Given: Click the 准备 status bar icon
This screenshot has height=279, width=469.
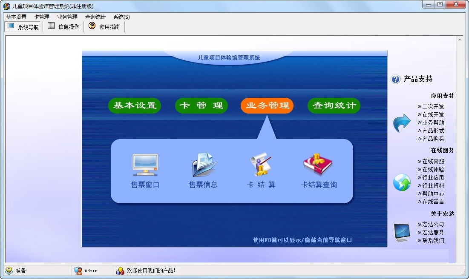Looking at the screenshot, I should (9, 270).
